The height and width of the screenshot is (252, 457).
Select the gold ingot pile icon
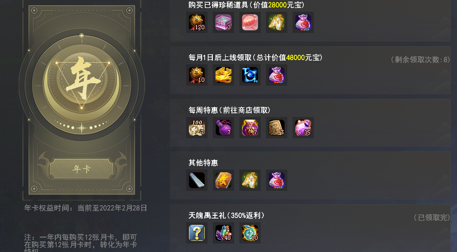(x=223, y=75)
